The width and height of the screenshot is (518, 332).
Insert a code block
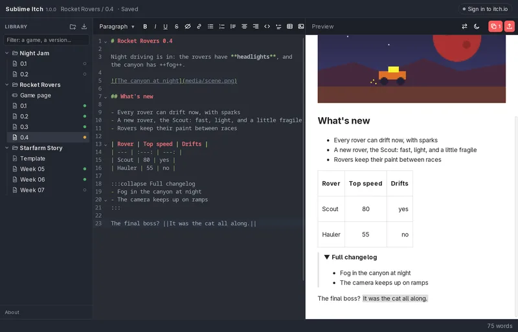[267, 27]
